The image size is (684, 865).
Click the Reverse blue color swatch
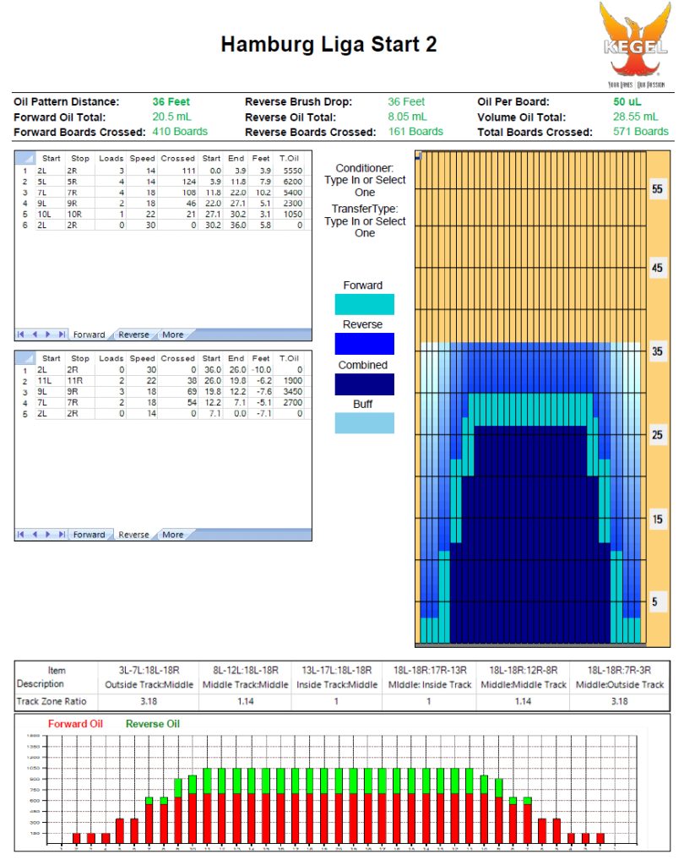[364, 344]
